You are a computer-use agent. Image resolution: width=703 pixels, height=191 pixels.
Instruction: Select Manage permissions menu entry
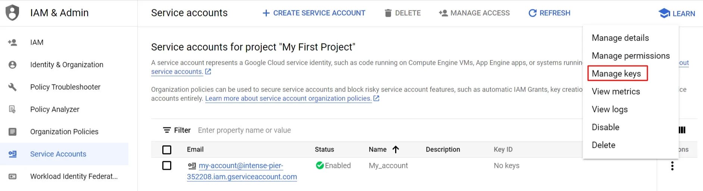(631, 56)
